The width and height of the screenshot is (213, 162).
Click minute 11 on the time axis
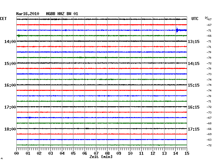[142, 153]
